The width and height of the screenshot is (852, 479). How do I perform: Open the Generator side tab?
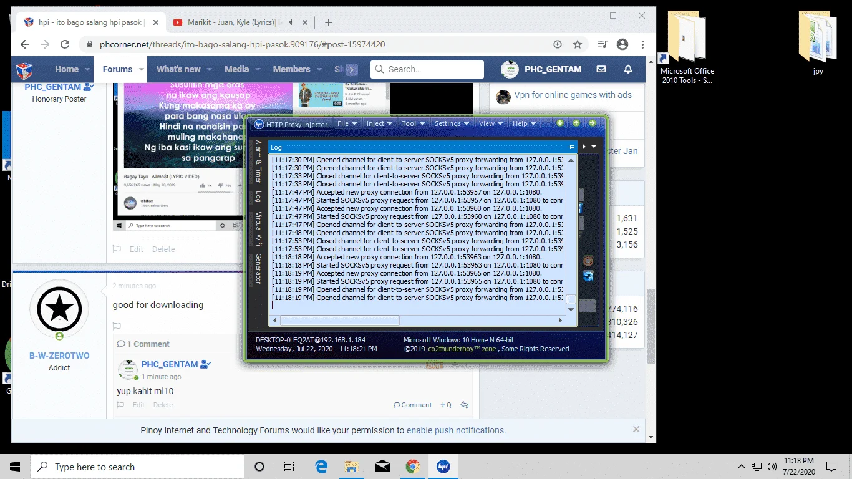point(258,269)
